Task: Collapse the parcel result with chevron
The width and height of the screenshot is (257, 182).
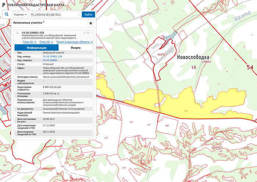Action: (92, 33)
